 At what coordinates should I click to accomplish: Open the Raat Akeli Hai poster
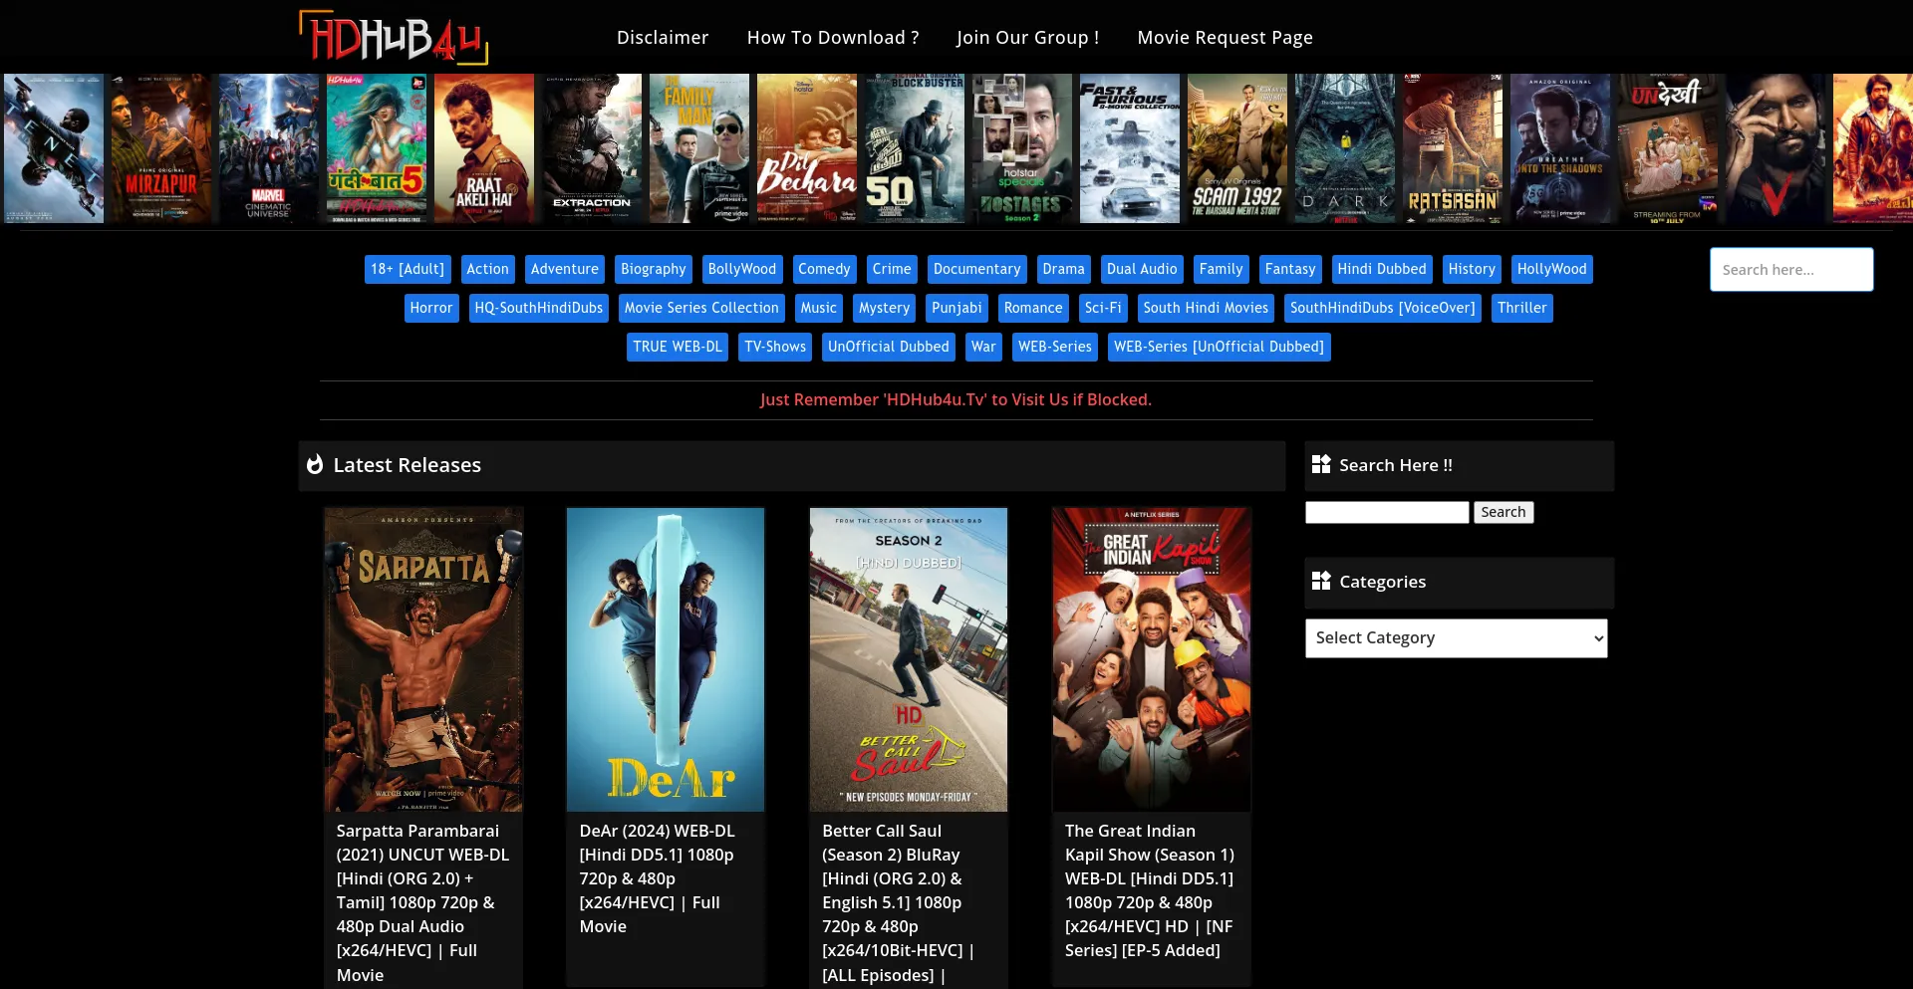tap(484, 148)
